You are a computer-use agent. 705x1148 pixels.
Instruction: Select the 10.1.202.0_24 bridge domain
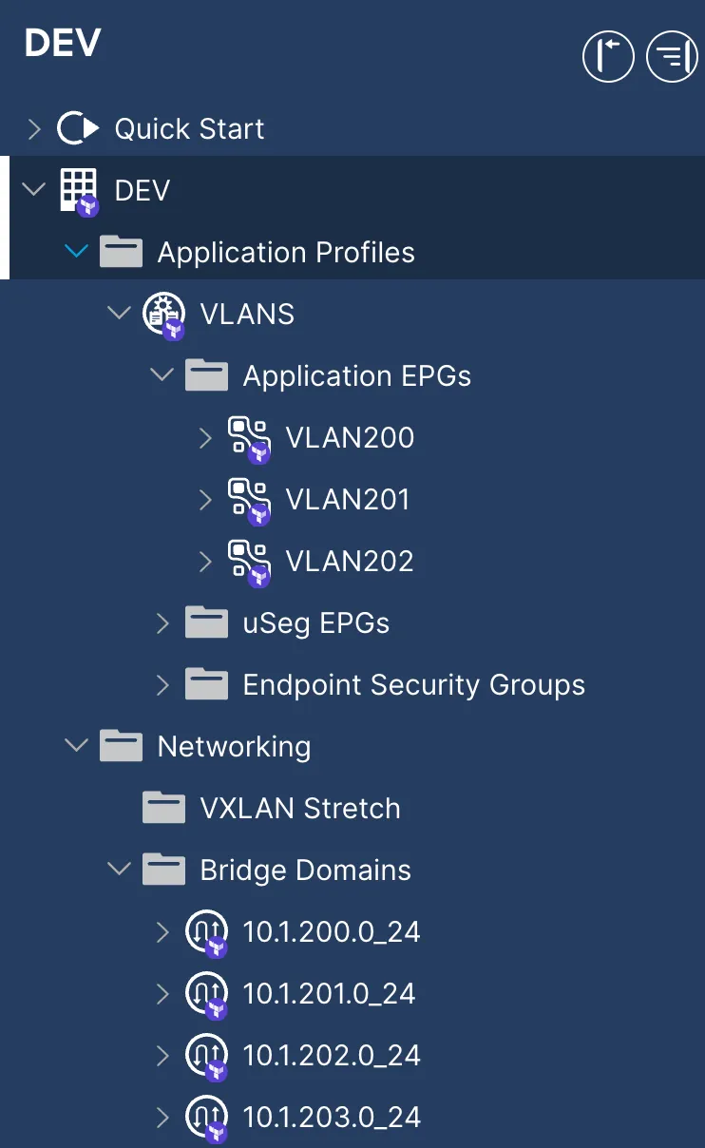[332, 1056]
